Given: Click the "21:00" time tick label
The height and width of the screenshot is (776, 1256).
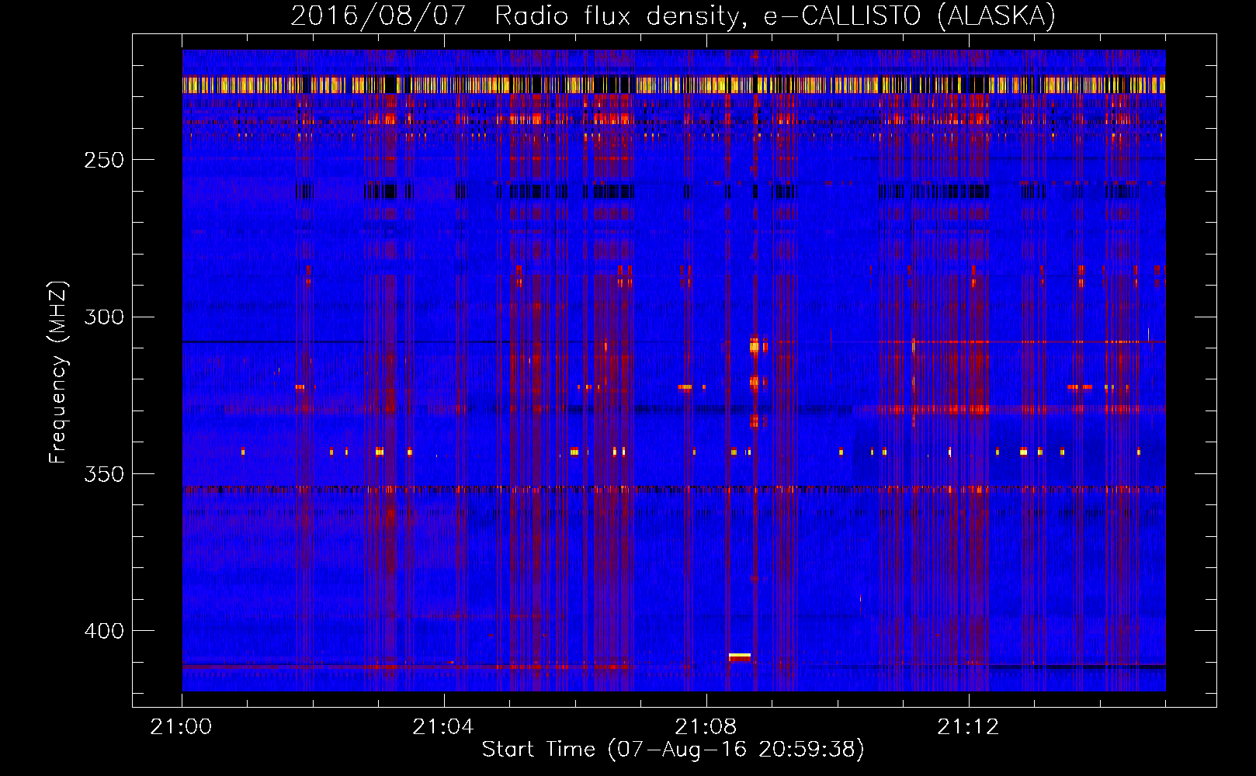Looking at the screenshot, I should pyautogui.click(x=182, y=727).
